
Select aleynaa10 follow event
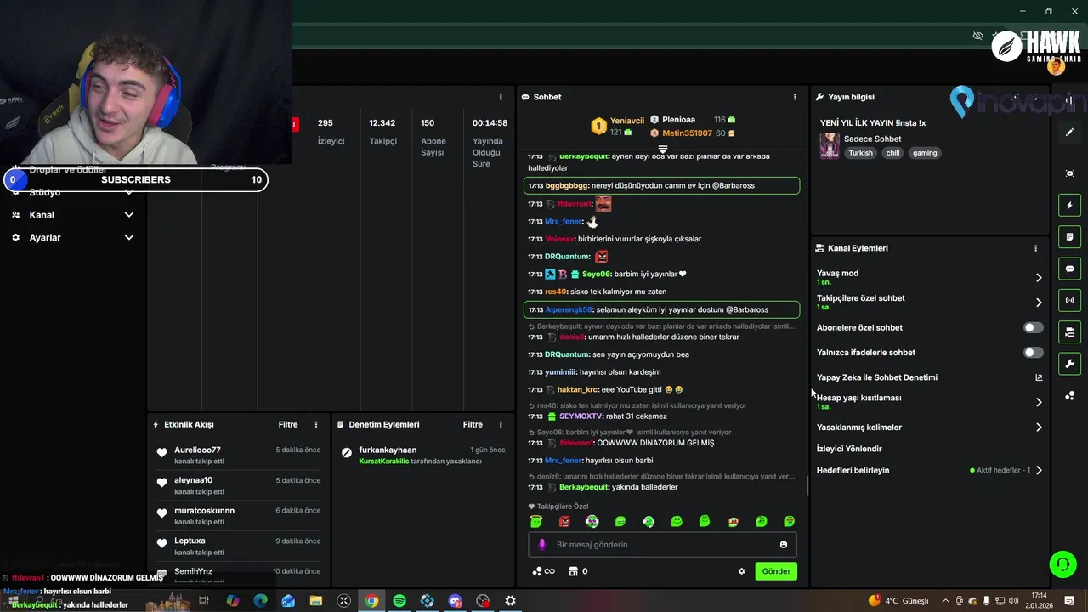coord(239,485)
